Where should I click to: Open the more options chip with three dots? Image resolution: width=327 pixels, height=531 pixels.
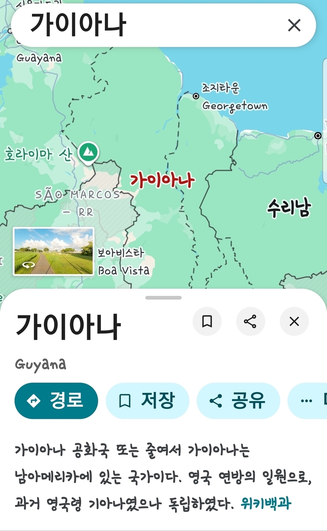click(308, 401)
